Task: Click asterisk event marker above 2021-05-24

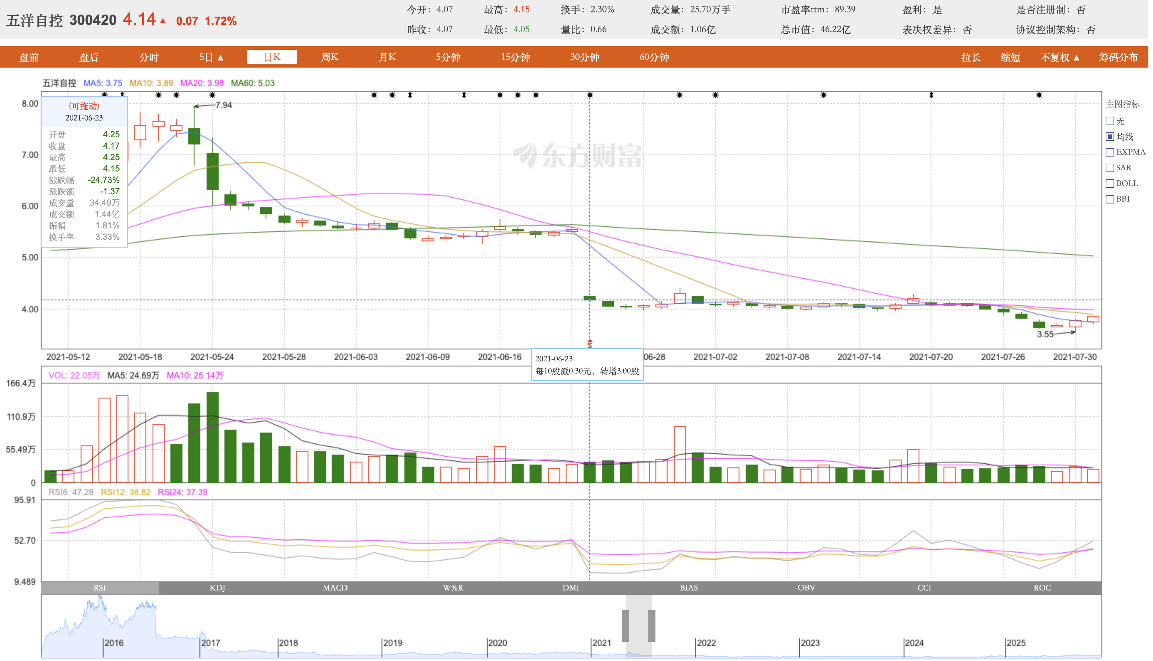Action: [213, 95]
